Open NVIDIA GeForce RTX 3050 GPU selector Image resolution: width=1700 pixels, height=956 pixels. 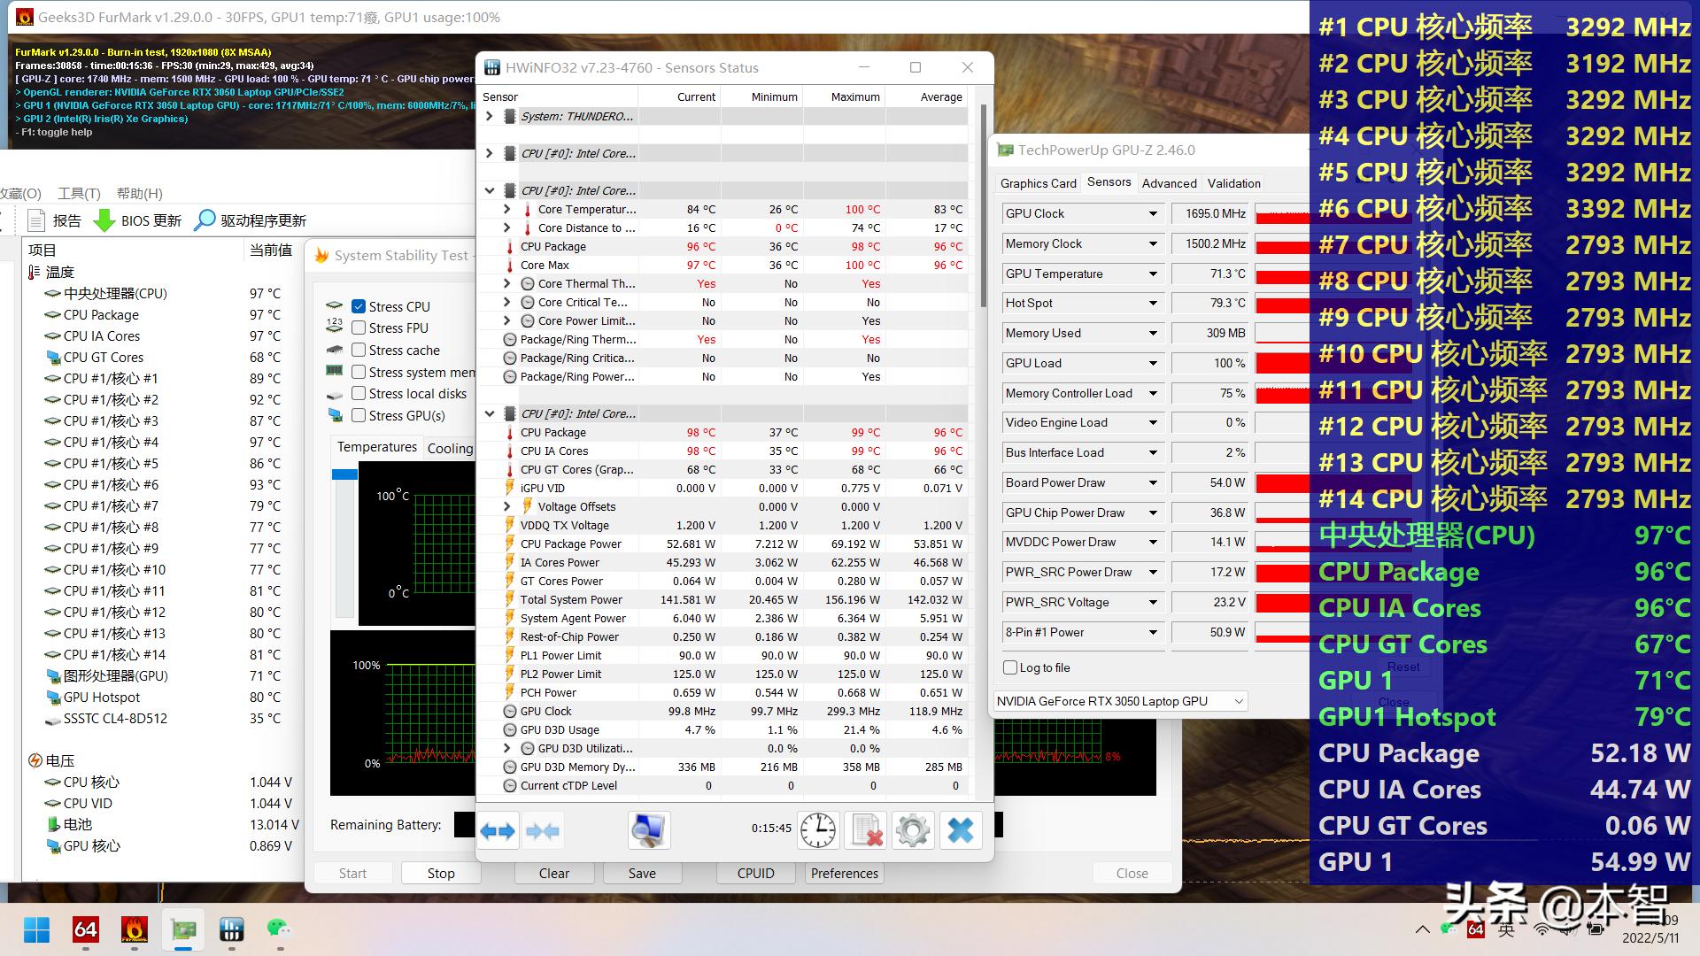coord(1120,701)
